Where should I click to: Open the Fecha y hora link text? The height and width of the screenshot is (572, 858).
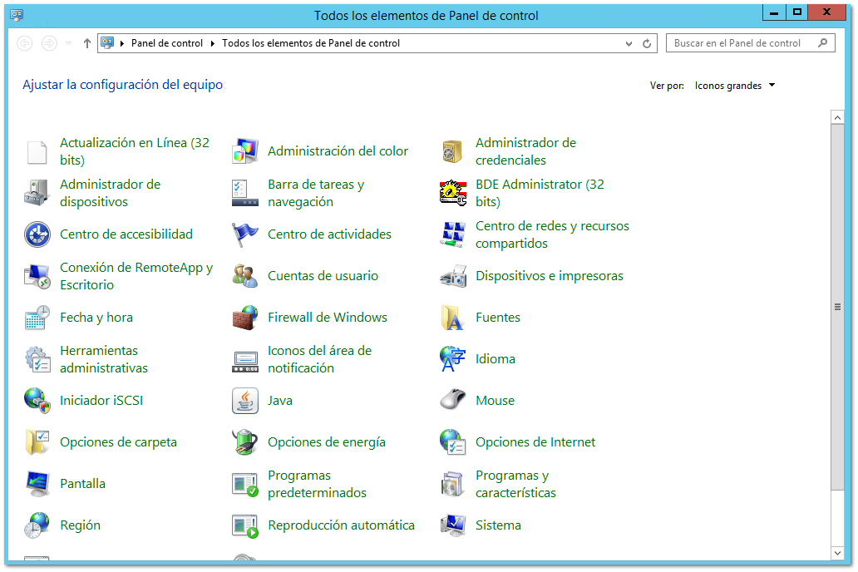coord(96,318)
